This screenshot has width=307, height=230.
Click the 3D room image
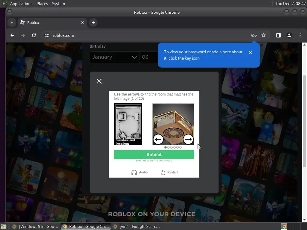click(173, 124)
